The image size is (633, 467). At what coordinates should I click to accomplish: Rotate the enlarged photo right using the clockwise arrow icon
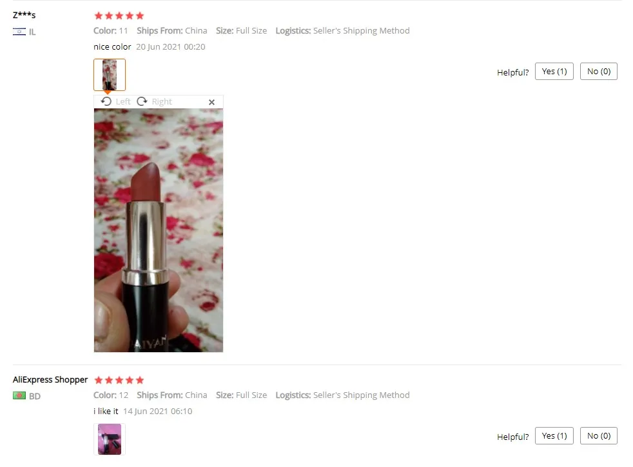tap(142, 101)
